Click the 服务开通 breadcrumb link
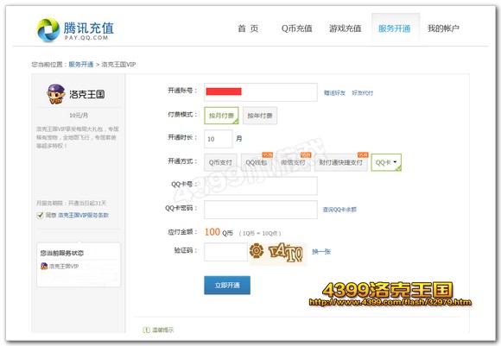The image size is (501, 346). pyautogui.click(x=81, y=65)
